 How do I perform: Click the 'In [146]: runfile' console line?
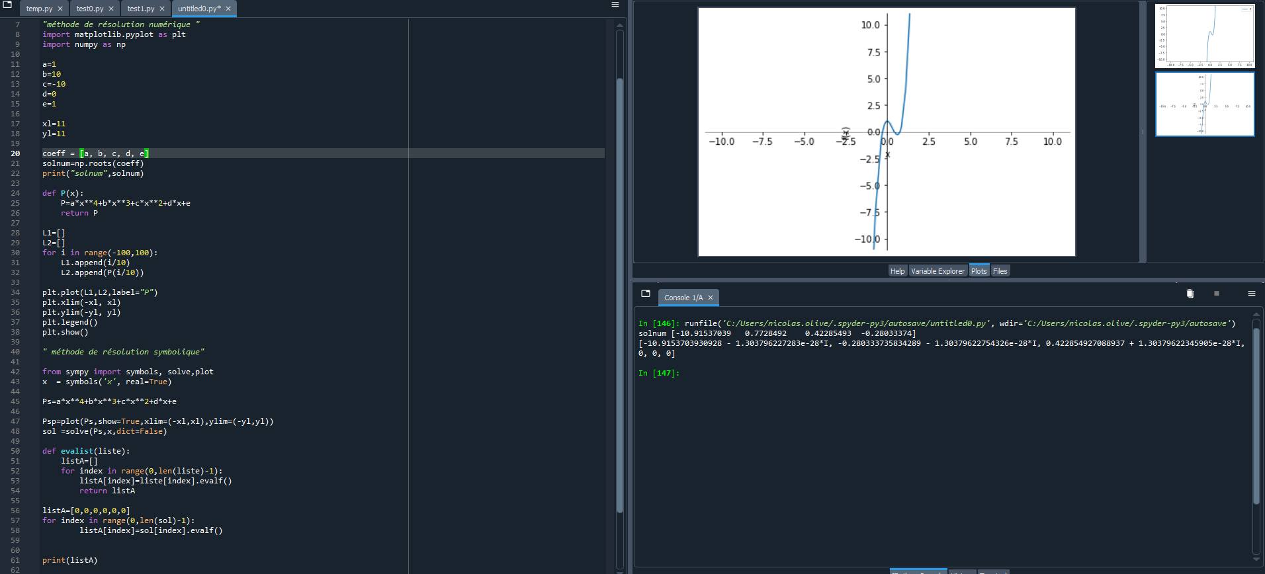tap(937, 323)
